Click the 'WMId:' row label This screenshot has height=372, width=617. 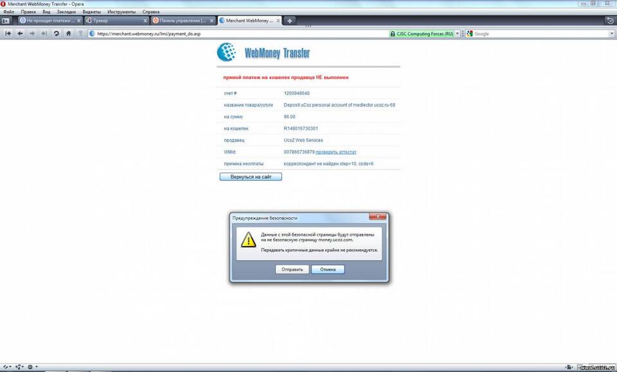[230, 152]
